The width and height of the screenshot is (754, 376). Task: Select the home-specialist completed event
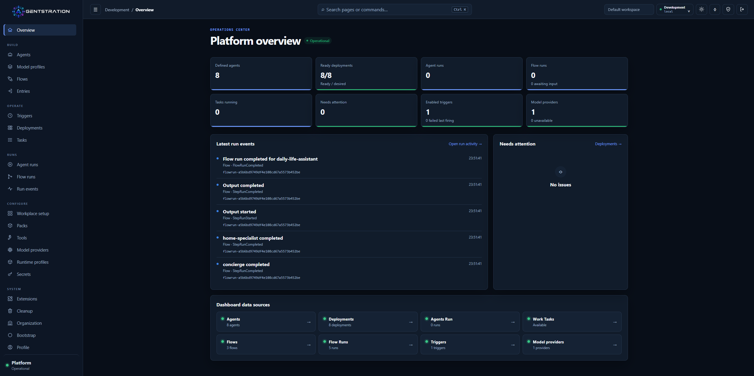[x=349, y=244]
